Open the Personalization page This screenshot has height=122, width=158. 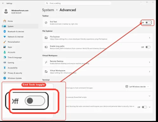point(20,42)
